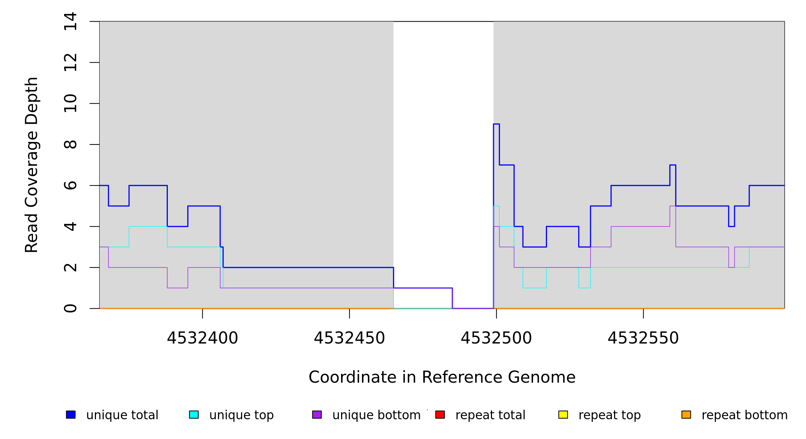Click the yellow repeat top legend swatch
This screenshot has width=806, height=439.
coord(563,414)
